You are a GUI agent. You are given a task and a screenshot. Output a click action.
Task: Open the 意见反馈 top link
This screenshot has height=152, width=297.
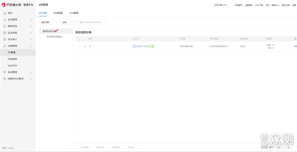point(286,5)
